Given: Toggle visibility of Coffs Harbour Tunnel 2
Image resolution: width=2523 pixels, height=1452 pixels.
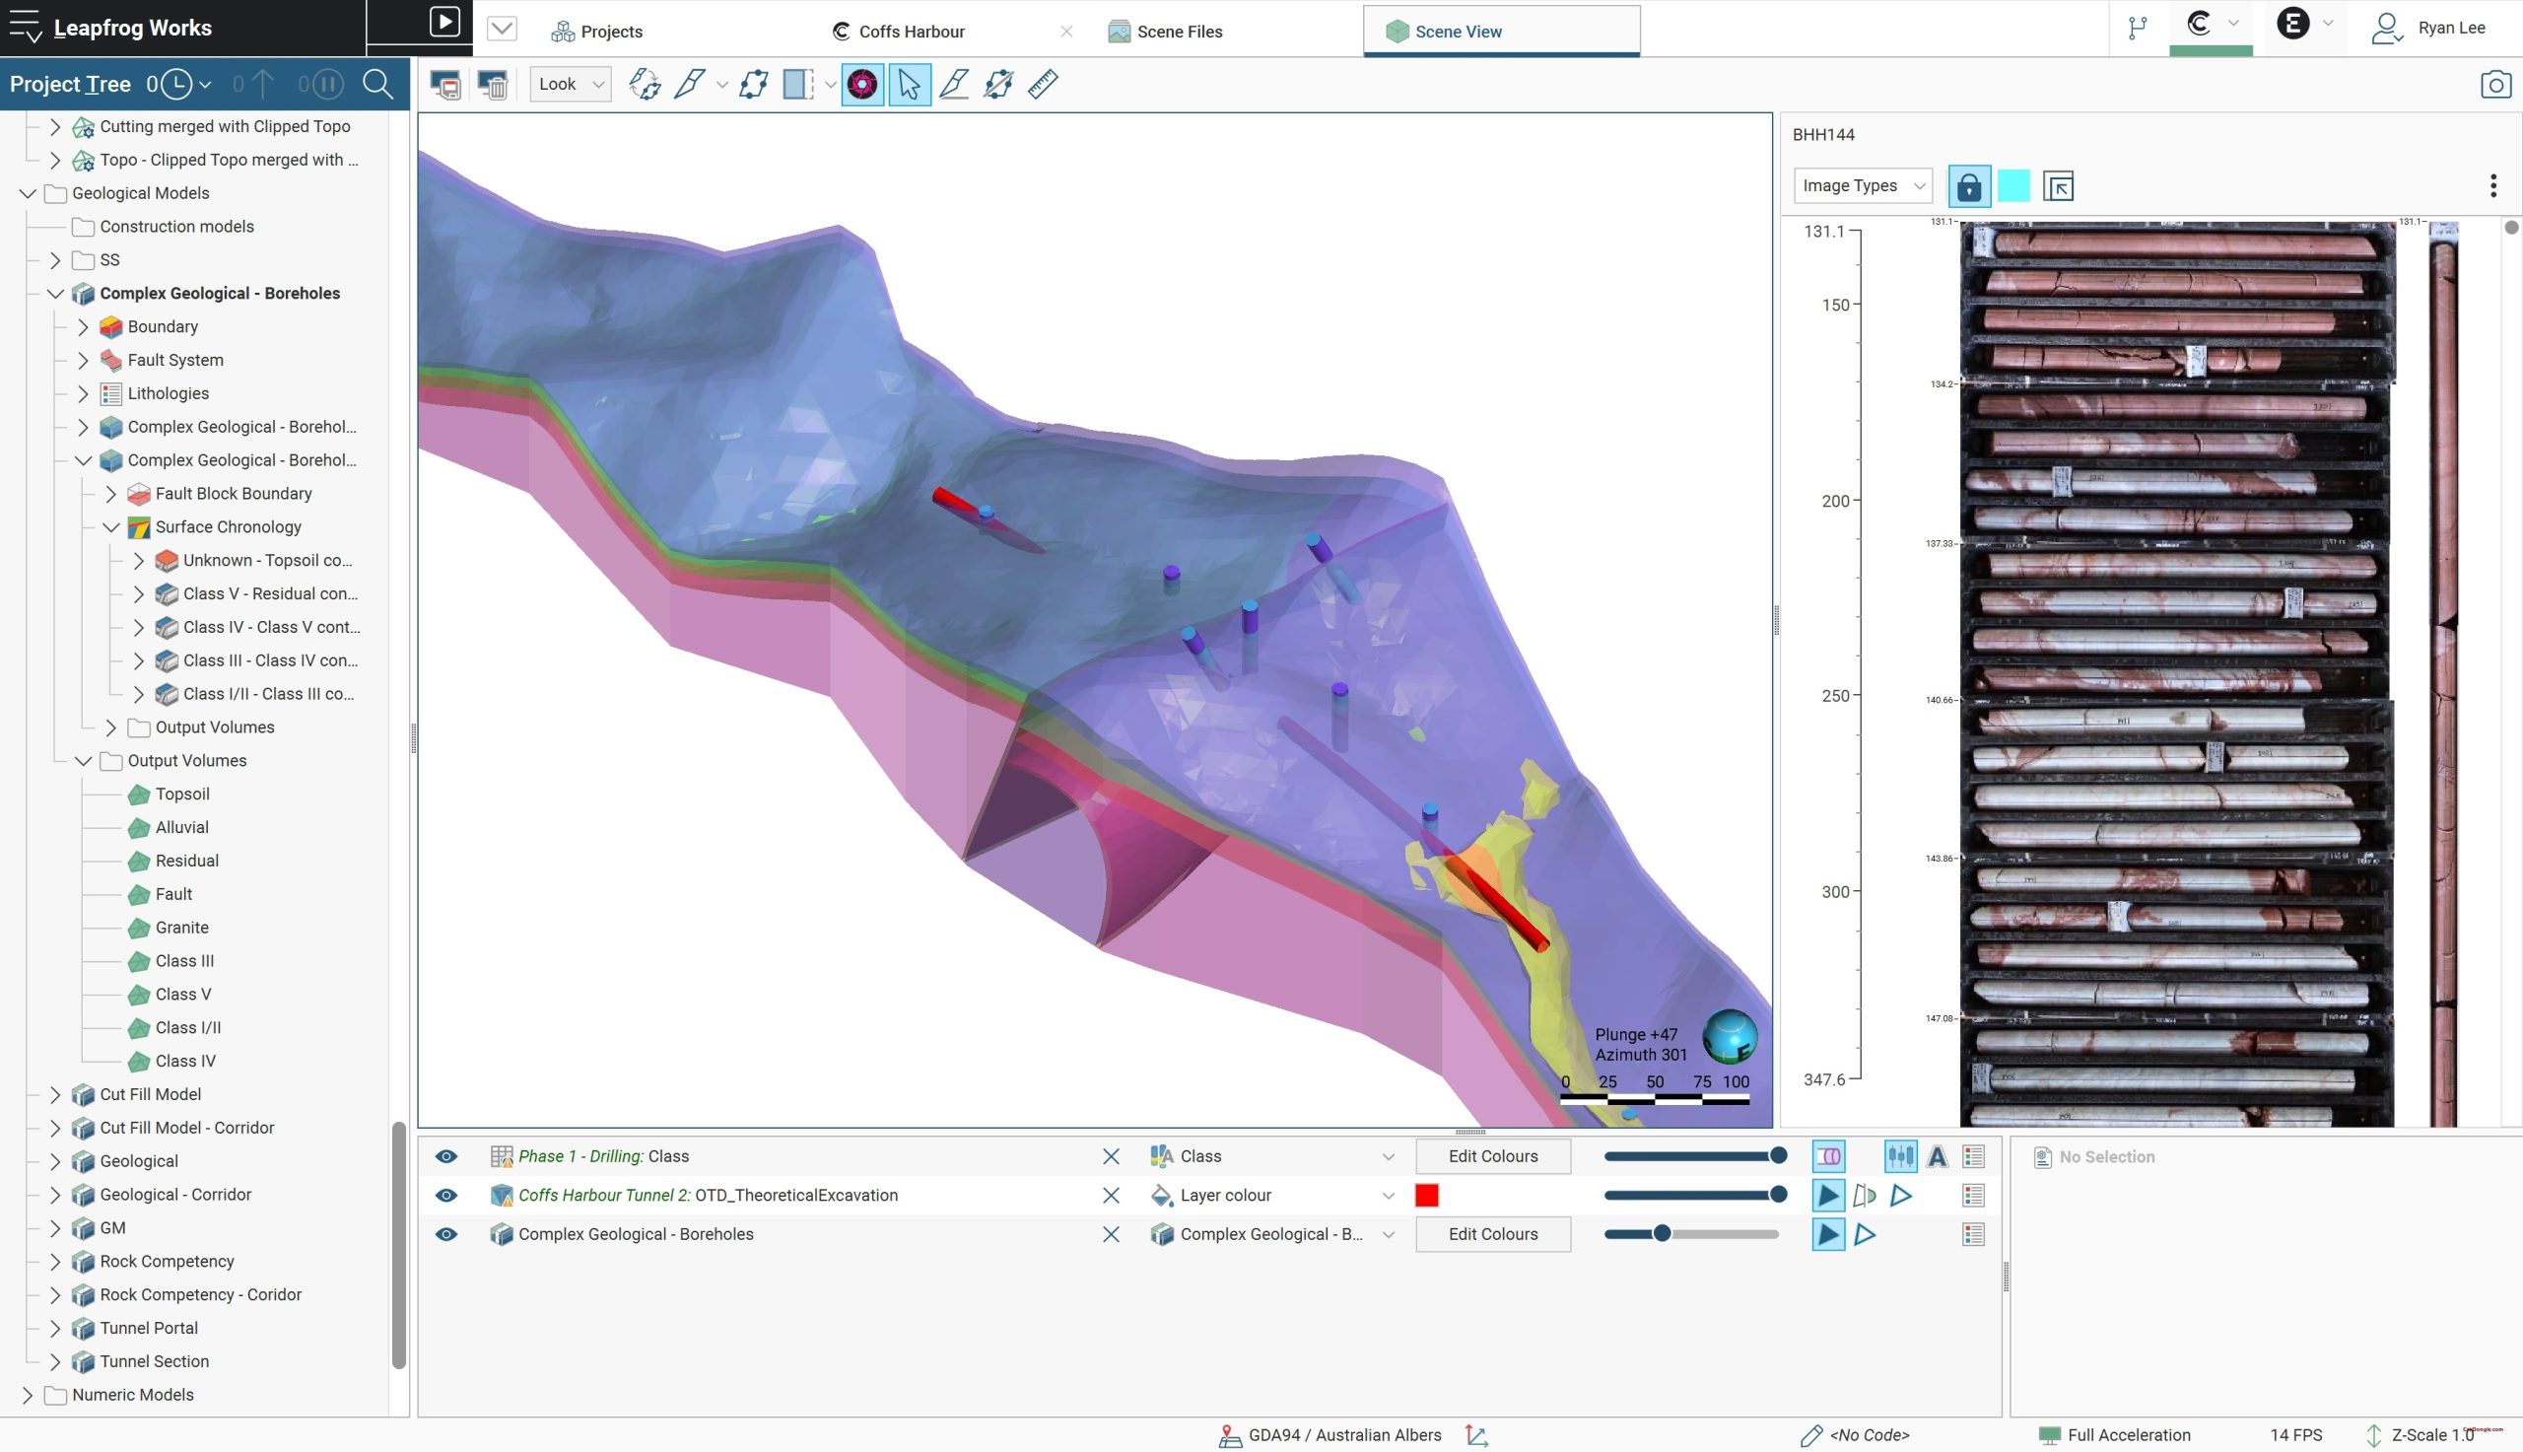Looking at the screenshot, I should click(445, 1195).
